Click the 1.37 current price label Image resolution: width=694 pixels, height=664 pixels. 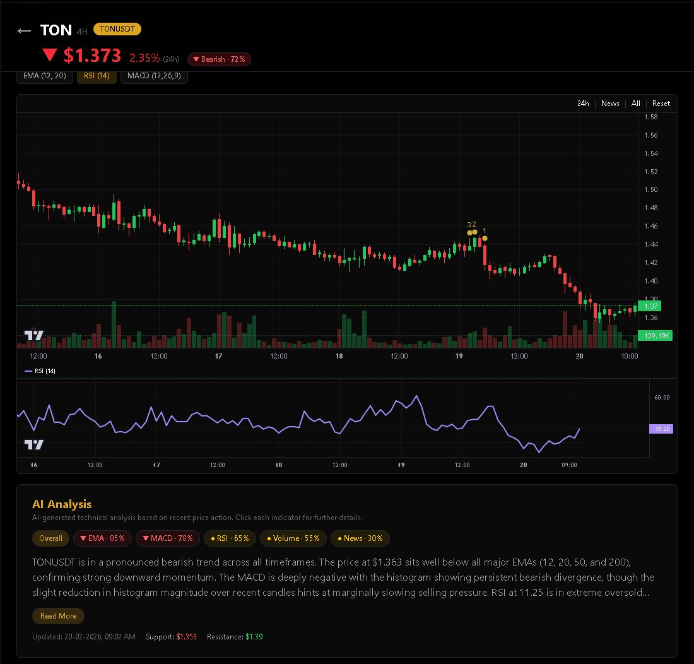click(650, 306)
